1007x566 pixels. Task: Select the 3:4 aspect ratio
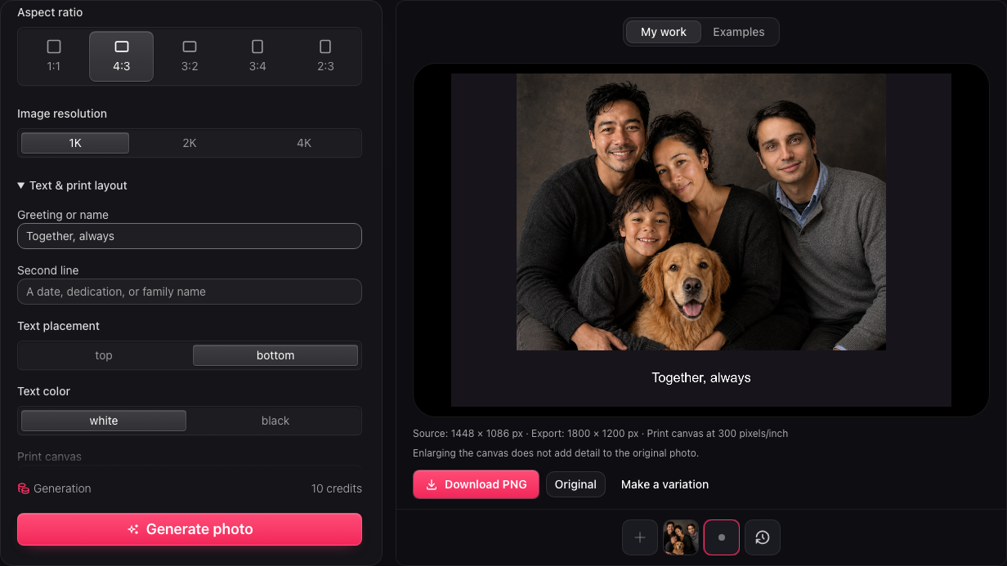point(257,56)
